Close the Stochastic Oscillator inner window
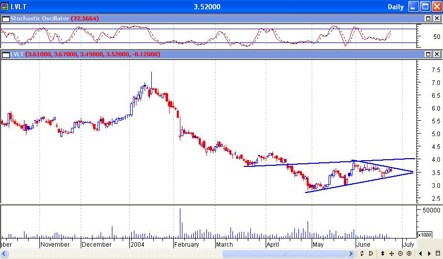The image size is (443, 259). 437,18
